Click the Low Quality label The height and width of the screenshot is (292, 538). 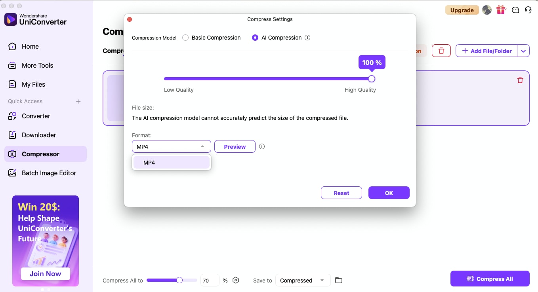(x=179, y=90)
